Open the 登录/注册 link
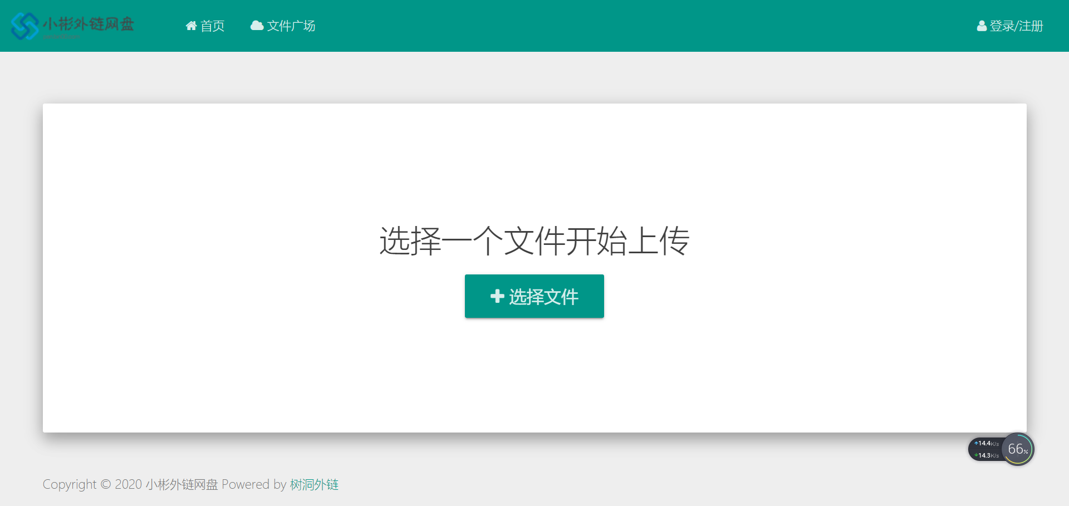Screen dimensions: 1069x506 [1016, 26]
